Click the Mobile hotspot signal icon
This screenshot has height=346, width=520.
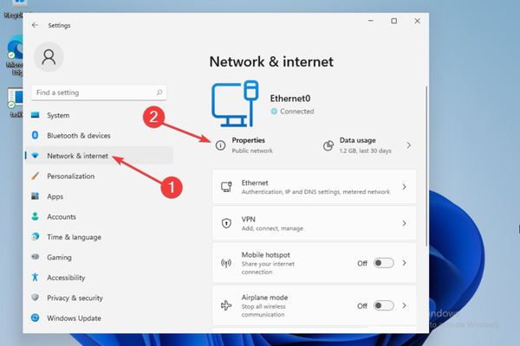point(226,262)
